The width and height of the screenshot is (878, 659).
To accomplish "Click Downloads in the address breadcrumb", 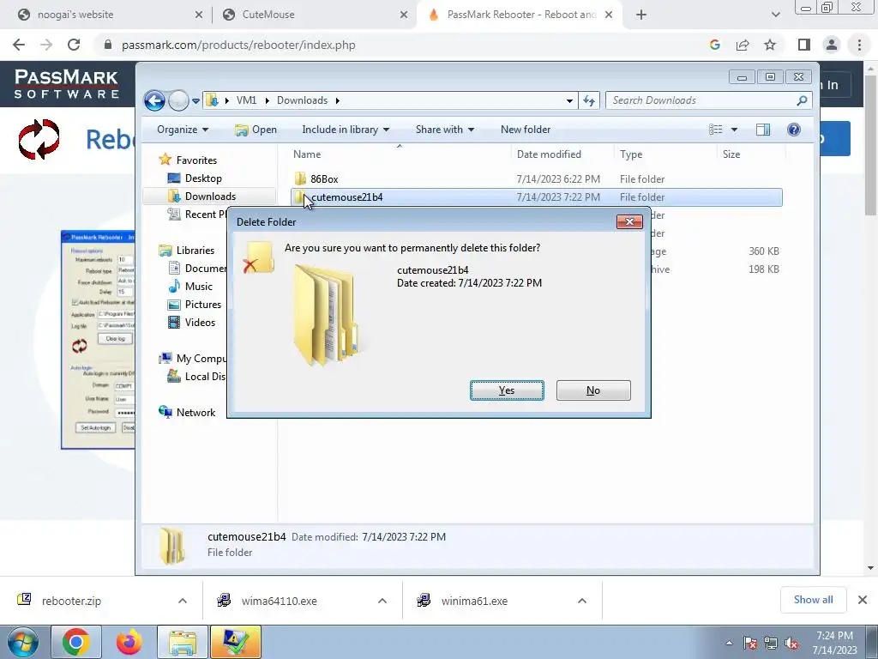I will click(303, 100).
